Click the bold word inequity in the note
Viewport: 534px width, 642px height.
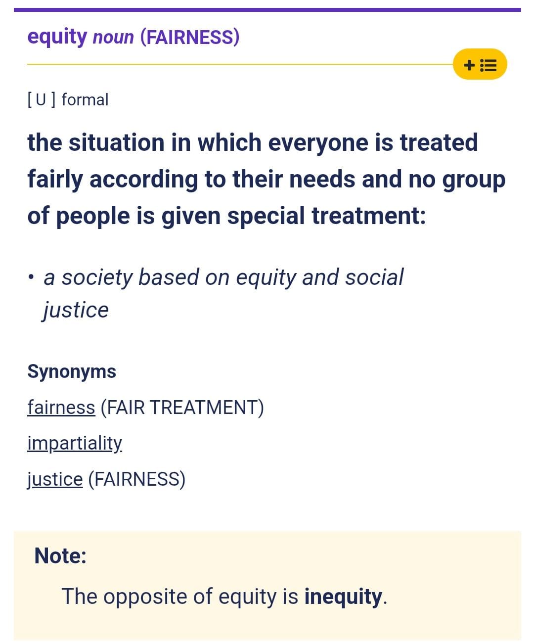point(343,596)
